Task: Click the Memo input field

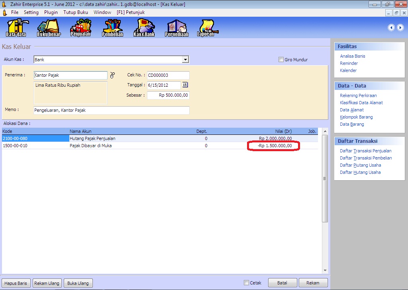Action: (111, 110)
